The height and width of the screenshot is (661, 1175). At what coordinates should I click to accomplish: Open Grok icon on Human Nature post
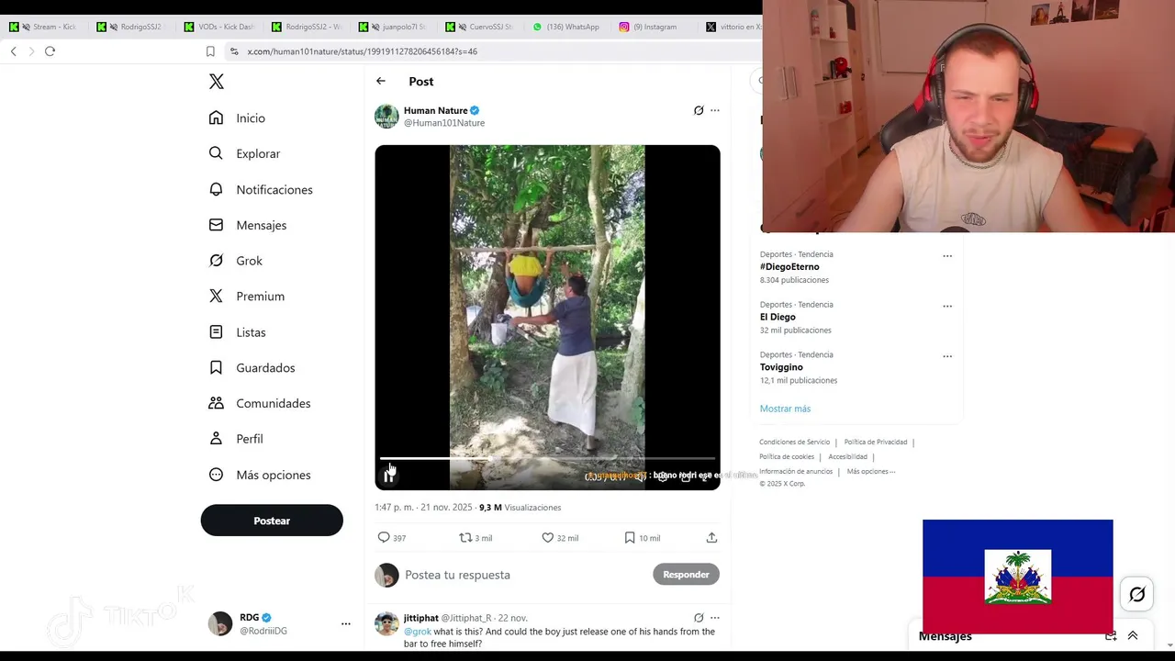(699, 110)
